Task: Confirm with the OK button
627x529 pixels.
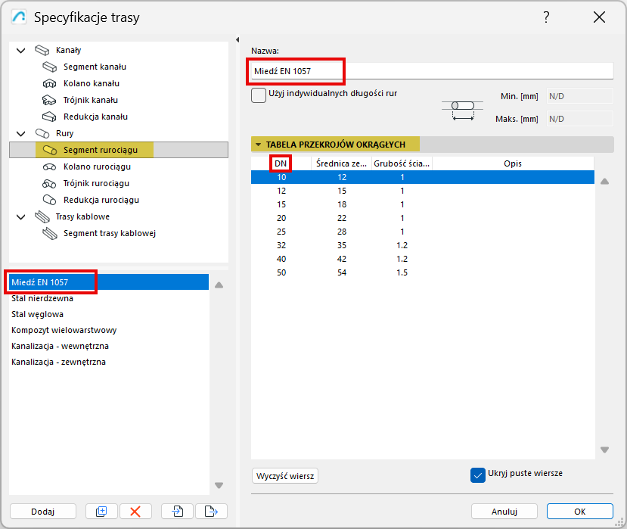Action: pyautogui.click(x=580, y=512)
